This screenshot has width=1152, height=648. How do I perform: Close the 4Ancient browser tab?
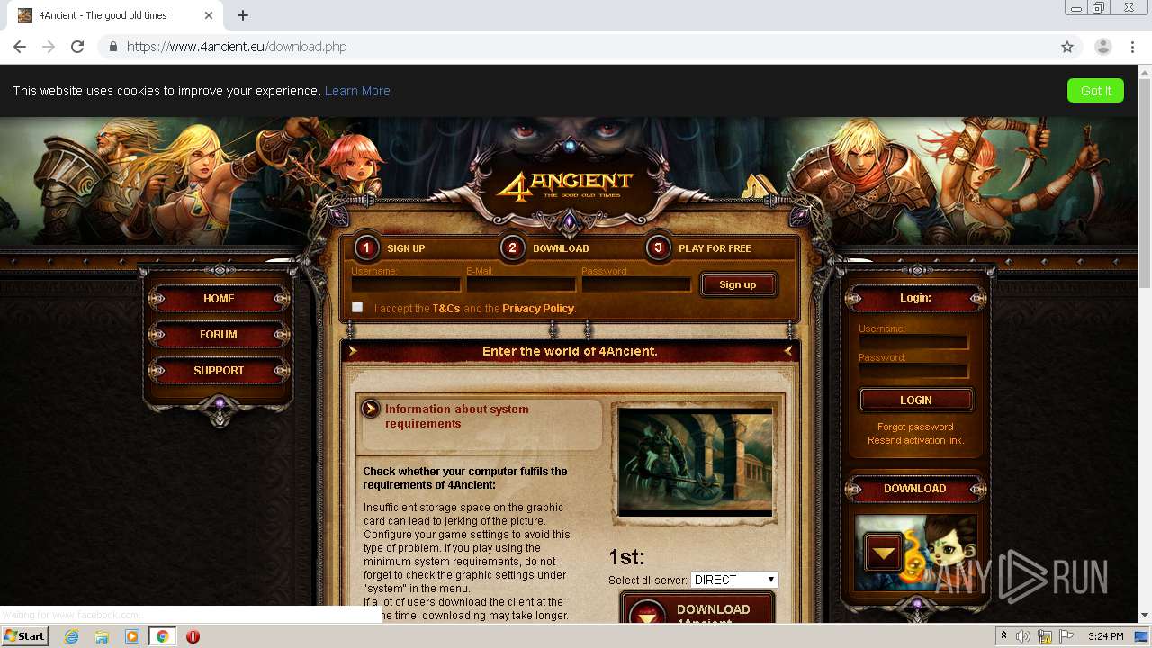pyautogui.click(x=209, y=15)
